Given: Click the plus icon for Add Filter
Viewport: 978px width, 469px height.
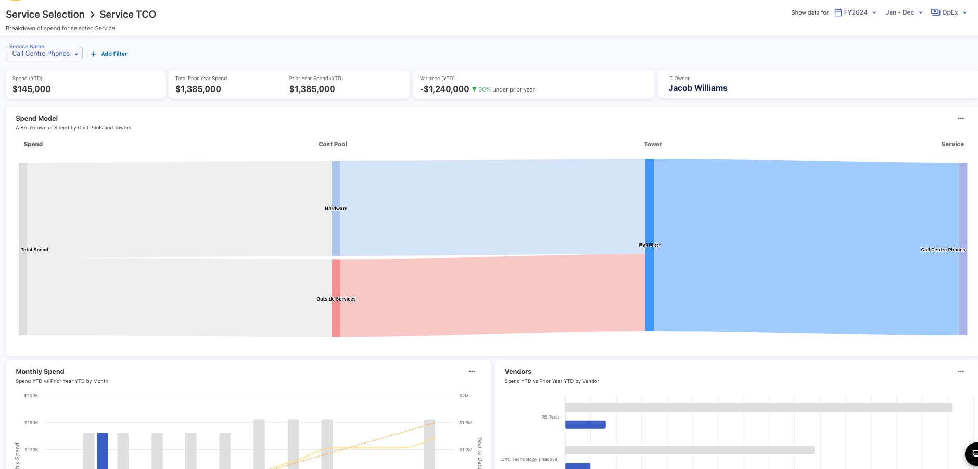Looking at the screenshot, I should pyautogui.click(x=94, y=54).
